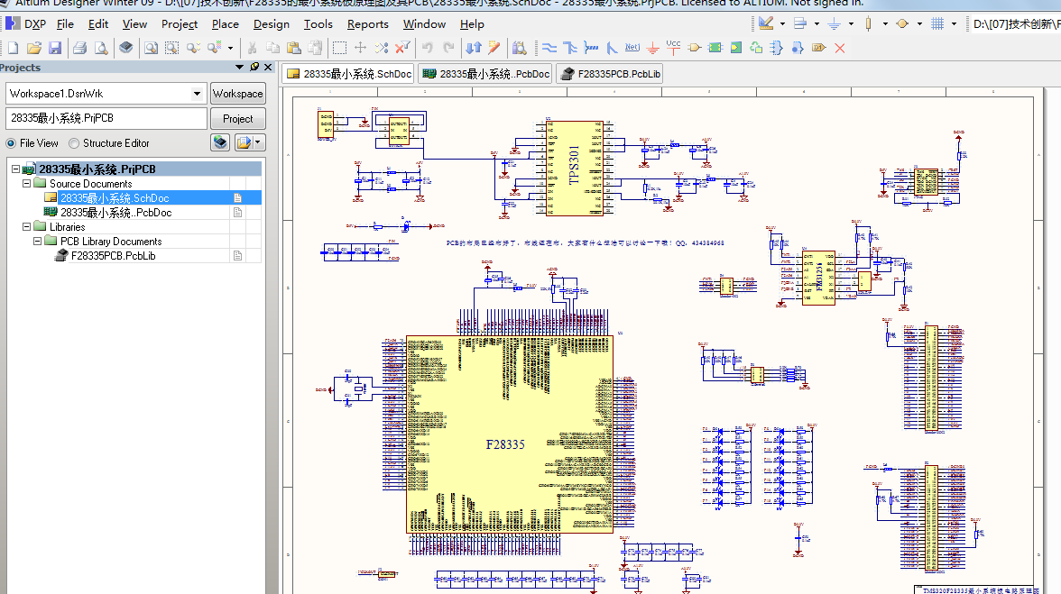This screenshot has height=594, width=1061.
Task: Create a new document with the New icon
Action: click(13, 48)
